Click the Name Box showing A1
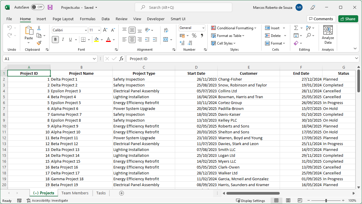Image resolution: width=362 pixels, height=204 pixels. (x=47, y=59)
